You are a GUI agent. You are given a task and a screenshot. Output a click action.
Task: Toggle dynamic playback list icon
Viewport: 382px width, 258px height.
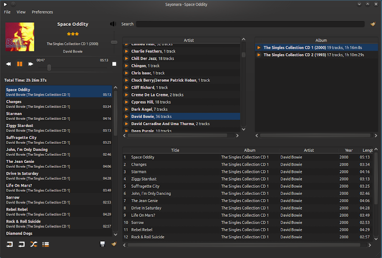point(46,244)
